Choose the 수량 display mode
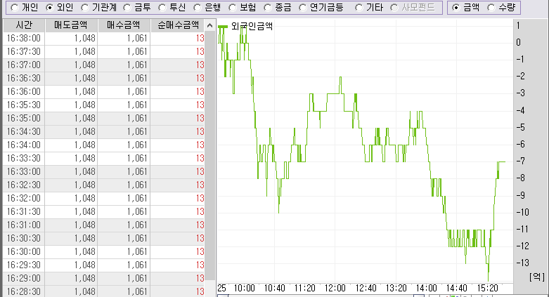 pos(491,7)
